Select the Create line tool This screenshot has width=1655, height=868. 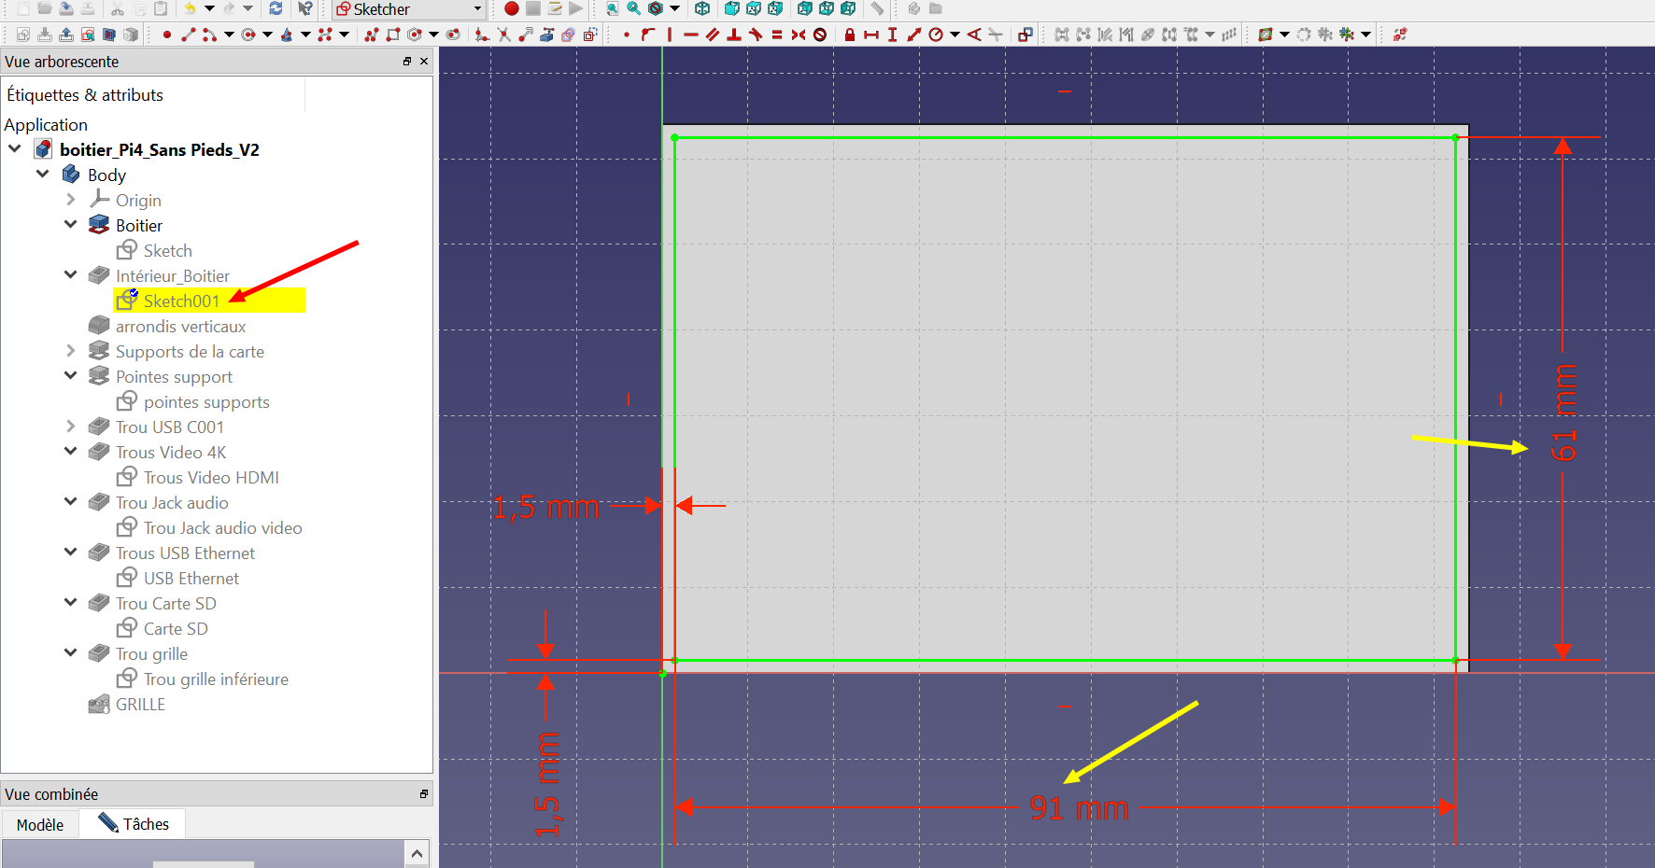[x=189, y=35]
